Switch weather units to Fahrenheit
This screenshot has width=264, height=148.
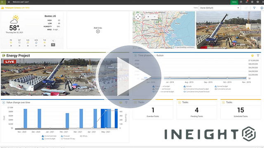53,45
